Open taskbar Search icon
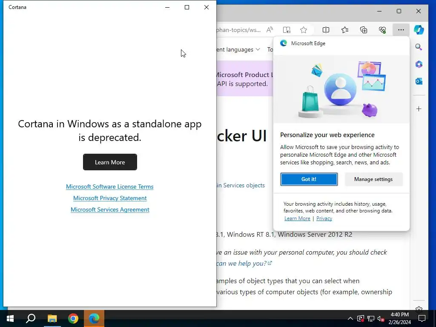 click(x=31, y=318)
